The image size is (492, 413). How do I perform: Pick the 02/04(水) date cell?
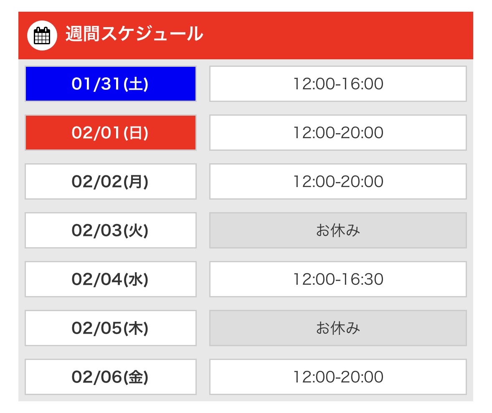click(110, 279)
